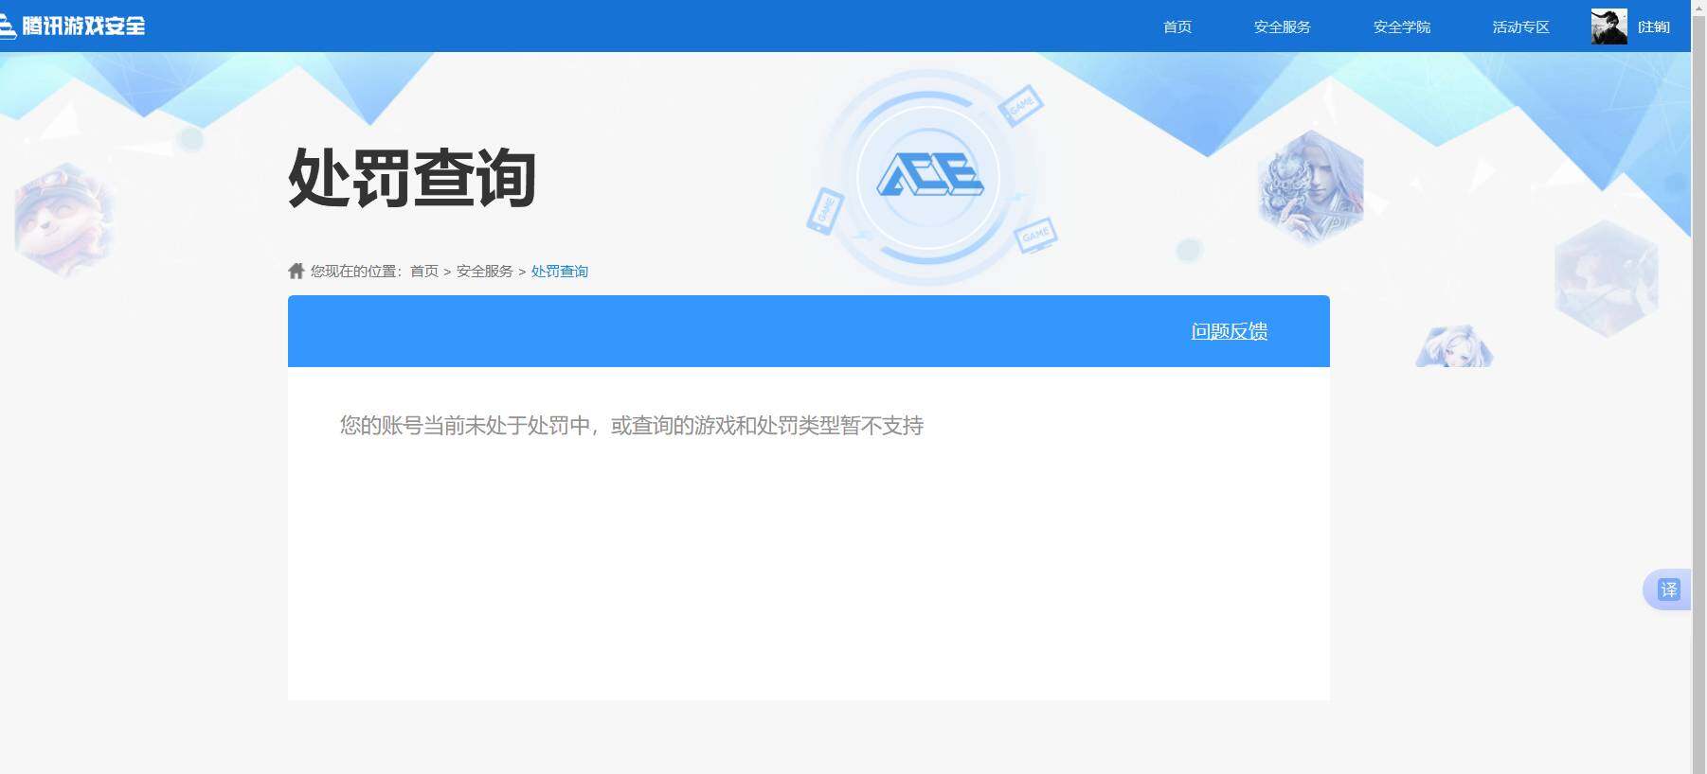Go to 活动专区 in top navigation

point(1521,26)
